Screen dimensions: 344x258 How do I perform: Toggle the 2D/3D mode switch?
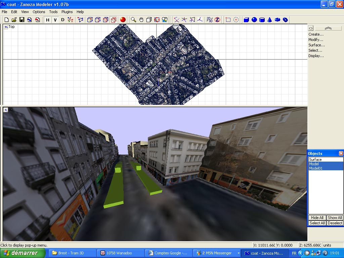click(209, 20)
